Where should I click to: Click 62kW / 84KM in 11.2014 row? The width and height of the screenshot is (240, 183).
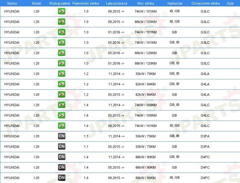145,84
